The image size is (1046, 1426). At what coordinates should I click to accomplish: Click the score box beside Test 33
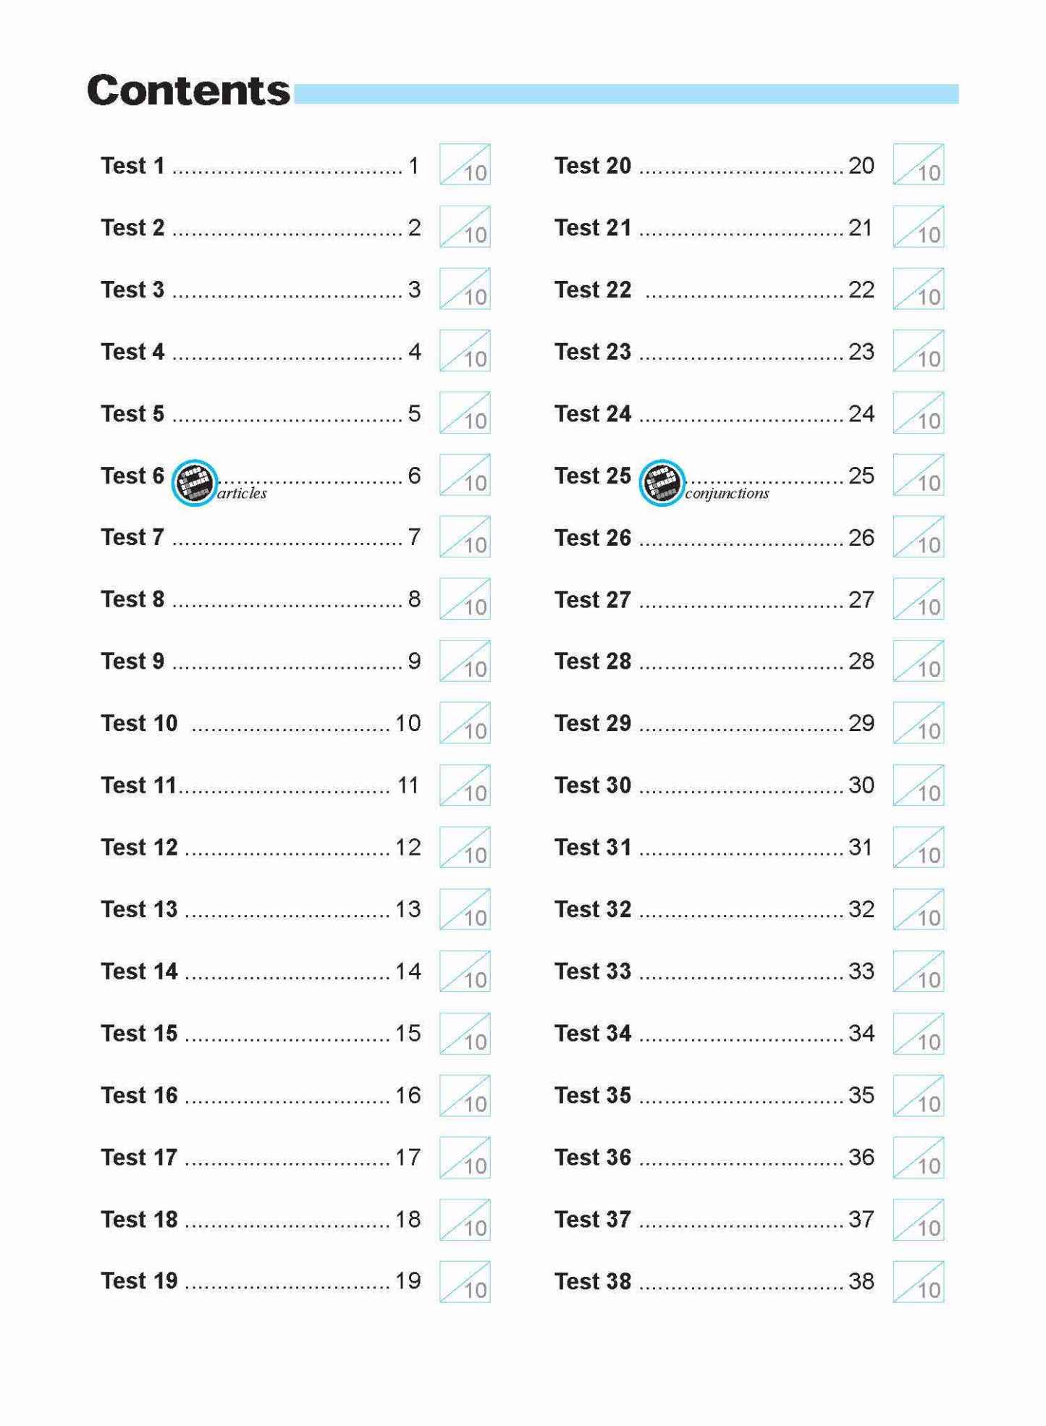tap(918, 971)
